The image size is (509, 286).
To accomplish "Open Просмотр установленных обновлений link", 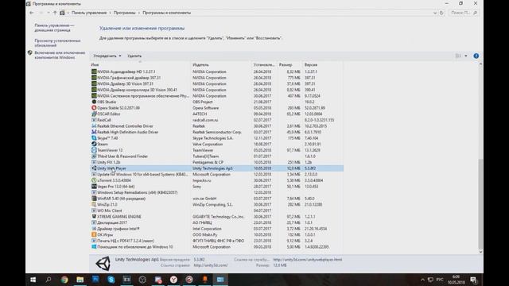I will click(57, 43).
